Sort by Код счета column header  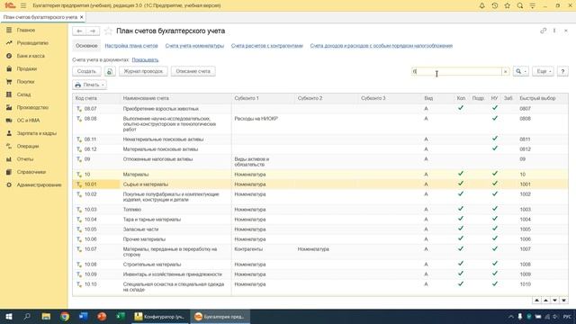click(96, 98)
